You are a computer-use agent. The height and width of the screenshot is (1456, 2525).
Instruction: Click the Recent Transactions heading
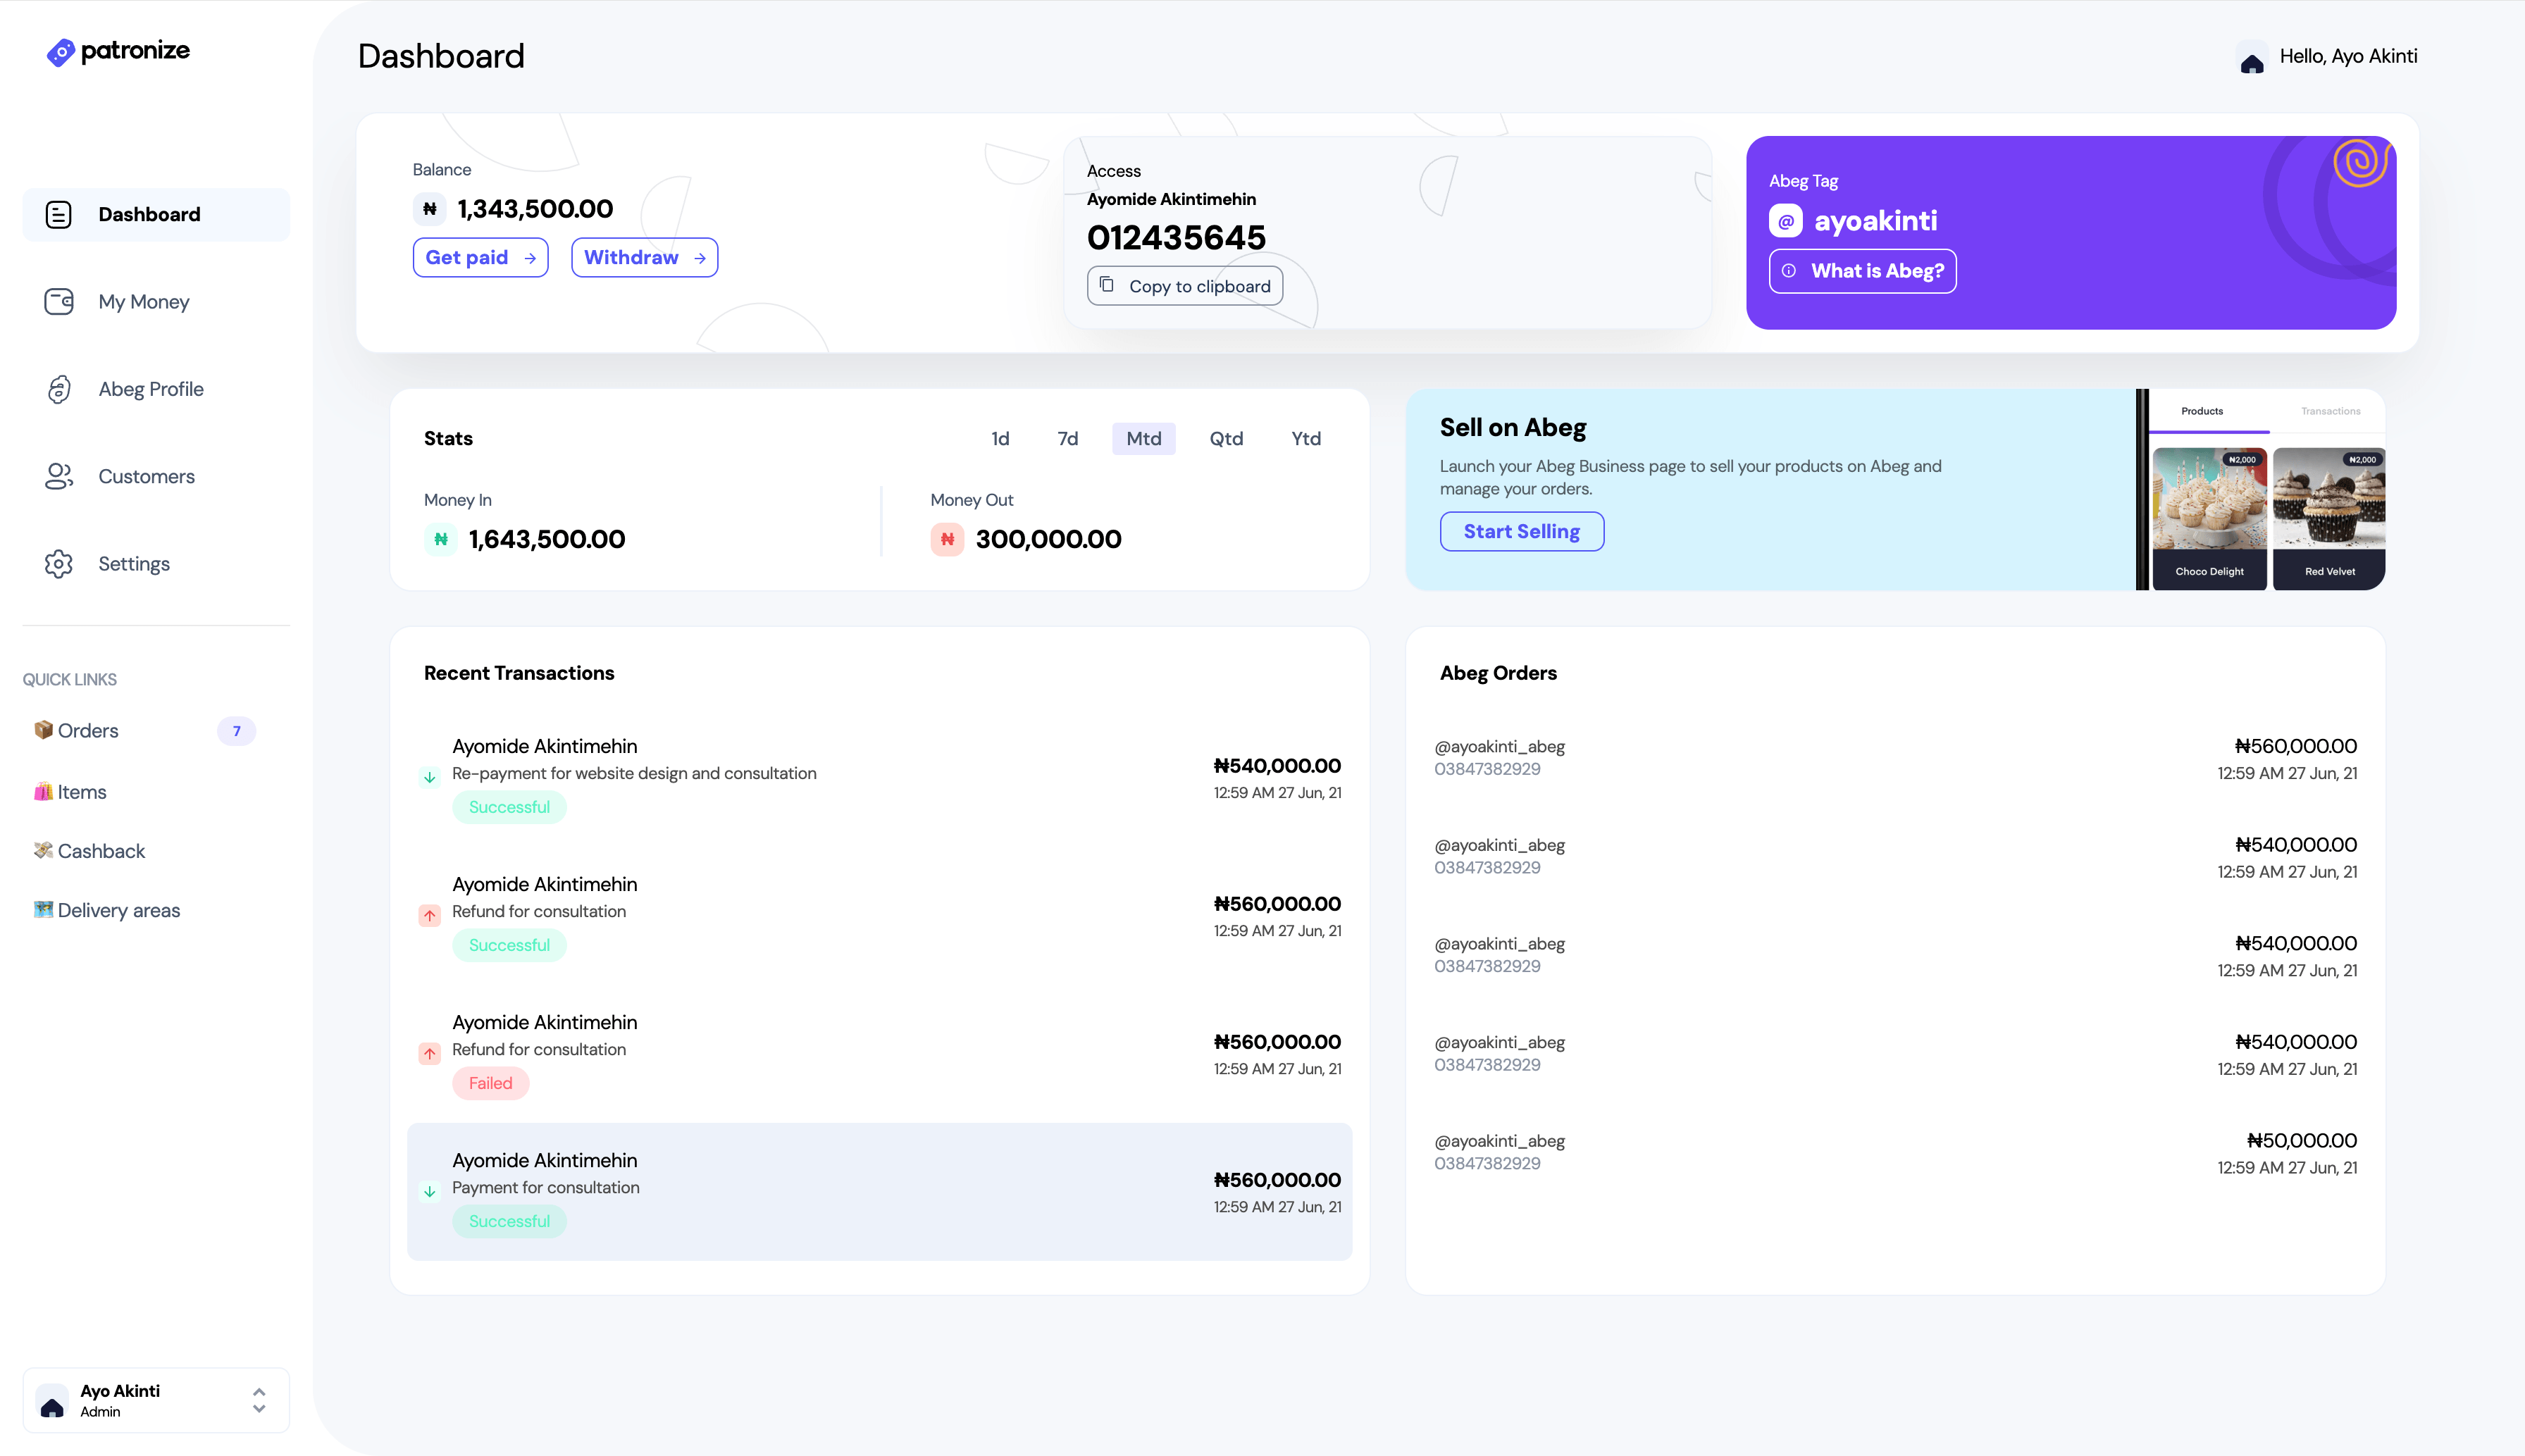[x=519, y=673]
